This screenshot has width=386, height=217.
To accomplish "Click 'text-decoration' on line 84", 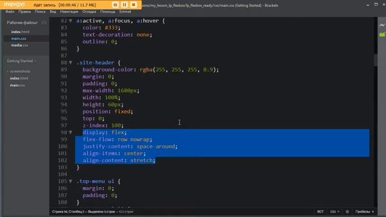I will tap(106, 35).
